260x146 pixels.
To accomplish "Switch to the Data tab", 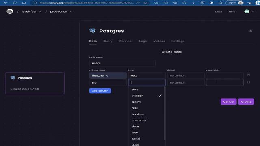I will click(93, 41).
